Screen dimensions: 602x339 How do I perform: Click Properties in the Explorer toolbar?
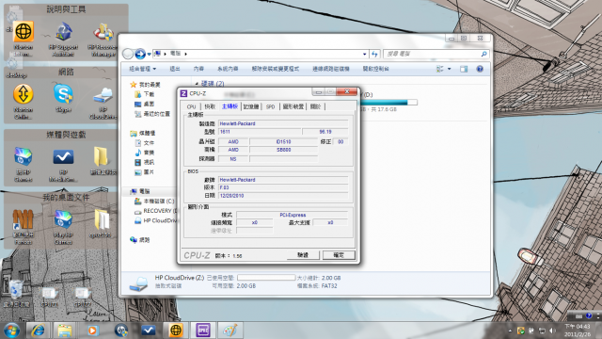click(x=198, y=69)
